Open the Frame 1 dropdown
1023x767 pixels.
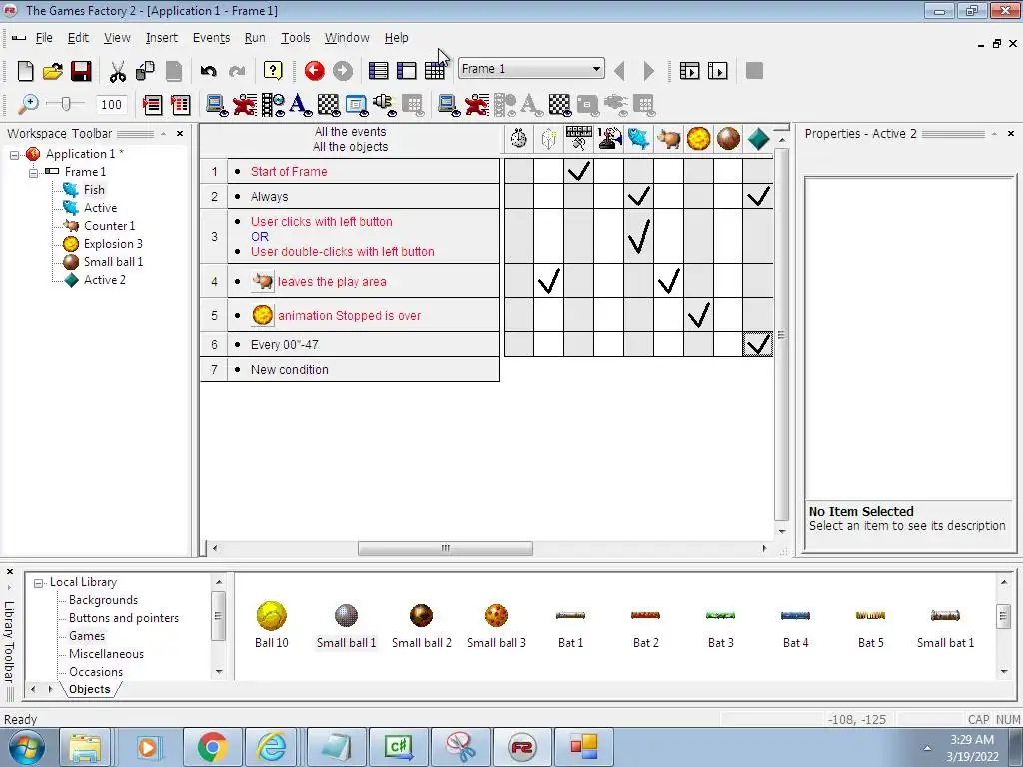coord(596,69)
